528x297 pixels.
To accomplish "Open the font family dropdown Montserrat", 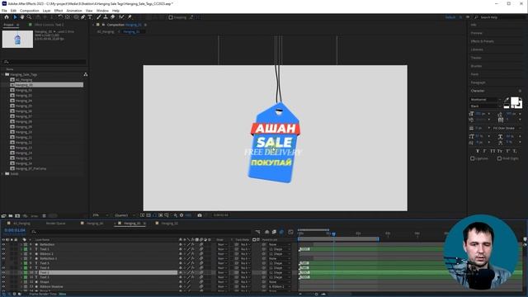I will click(x=486, y=100).
